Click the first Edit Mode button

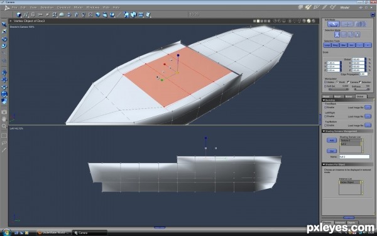click(x=334, y=24)
